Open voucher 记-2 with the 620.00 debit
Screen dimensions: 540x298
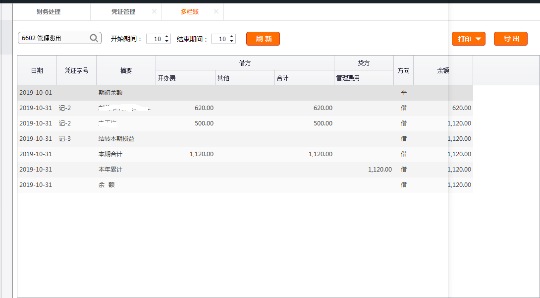65,108
